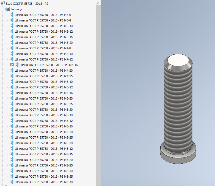Uncheck the checkbox next to PS M4-16

click(x=12, y=65)
